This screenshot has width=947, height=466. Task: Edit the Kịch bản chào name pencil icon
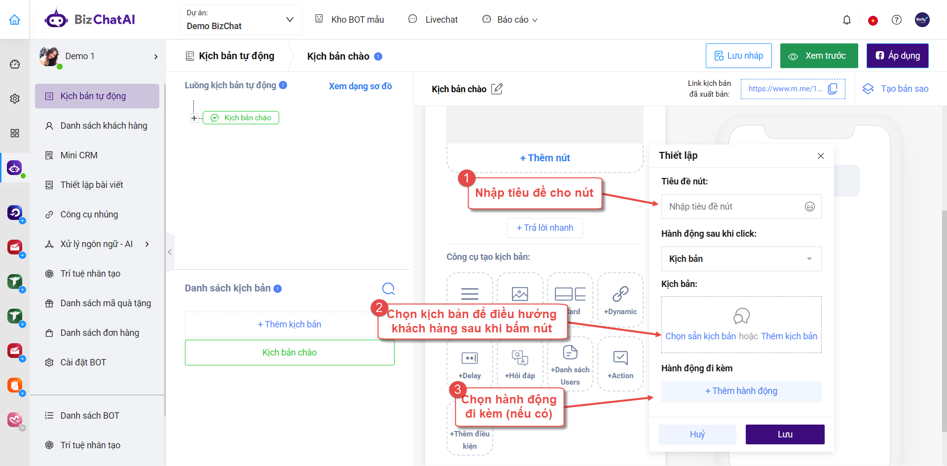click(x=497, y=89)
